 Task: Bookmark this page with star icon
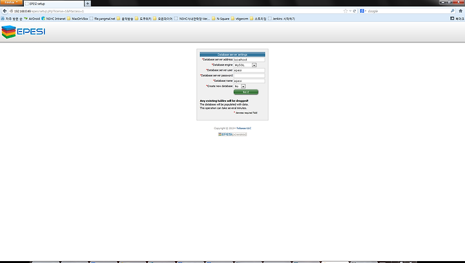point(346,11)
